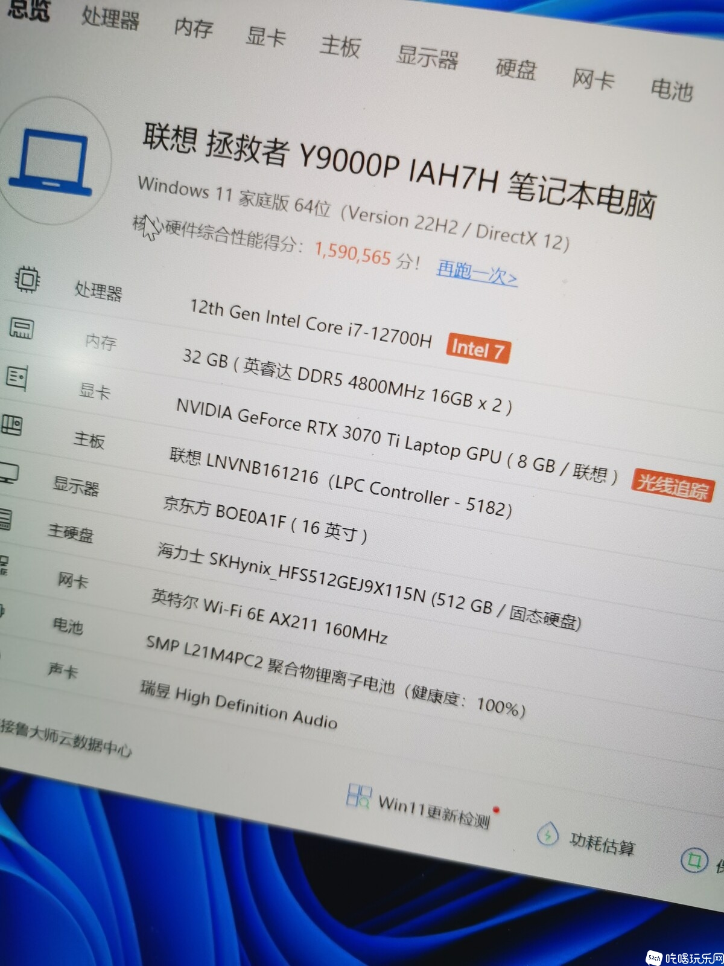Click the 再跑一次 rerun link

coord(477,273)
